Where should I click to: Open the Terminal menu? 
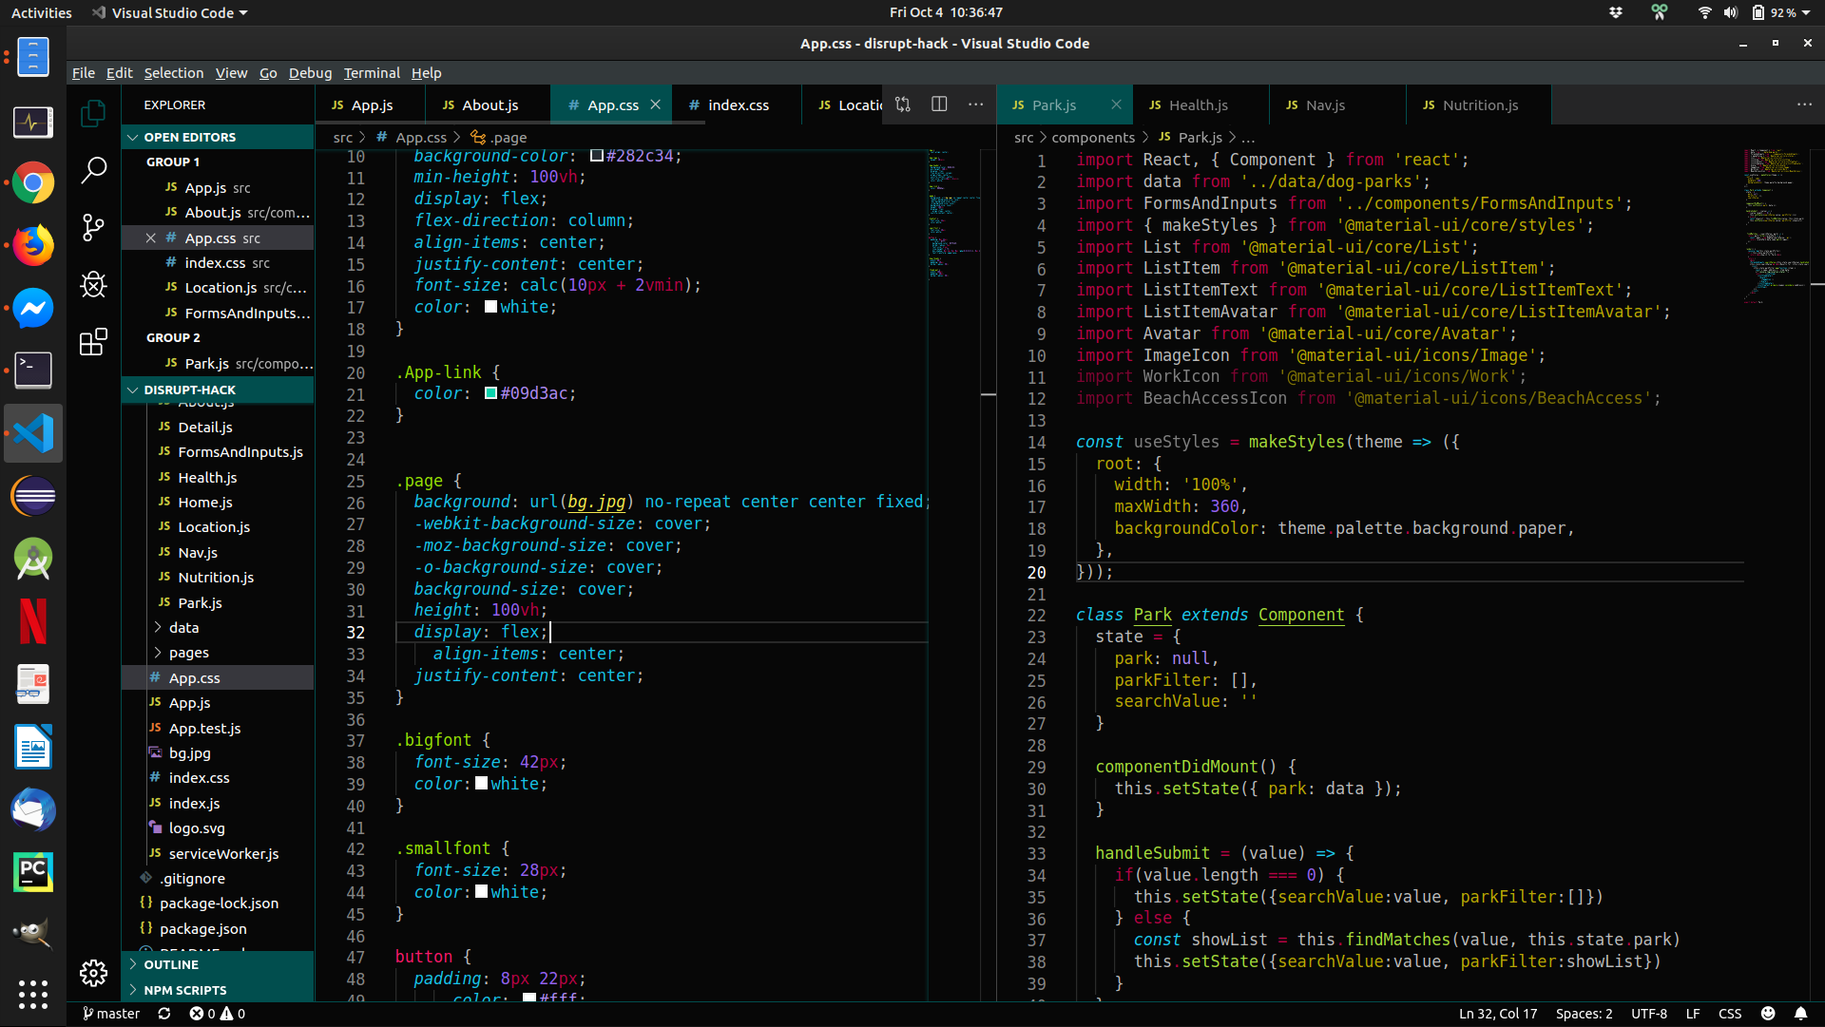(x=371, y=73)
